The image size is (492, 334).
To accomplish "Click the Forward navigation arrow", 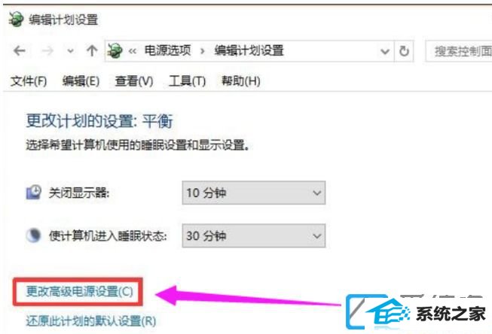I will pos(47,50).
